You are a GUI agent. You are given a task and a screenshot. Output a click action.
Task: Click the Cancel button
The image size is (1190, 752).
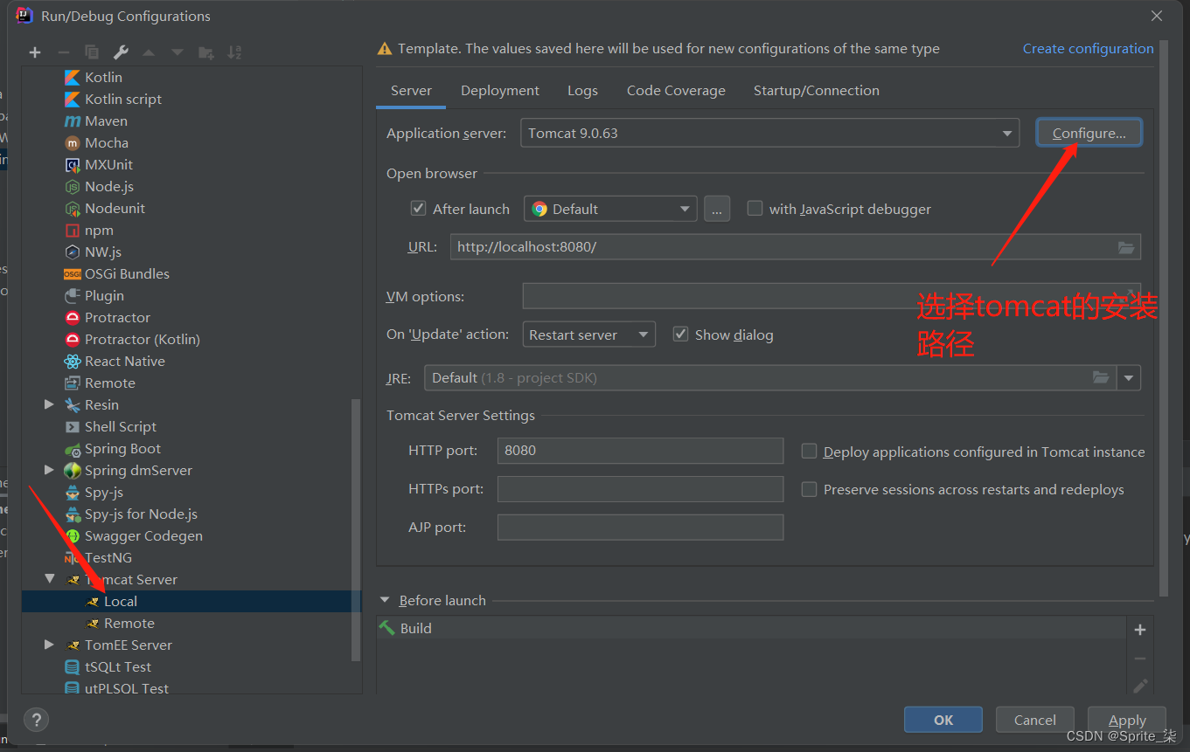coord(1035,721)
